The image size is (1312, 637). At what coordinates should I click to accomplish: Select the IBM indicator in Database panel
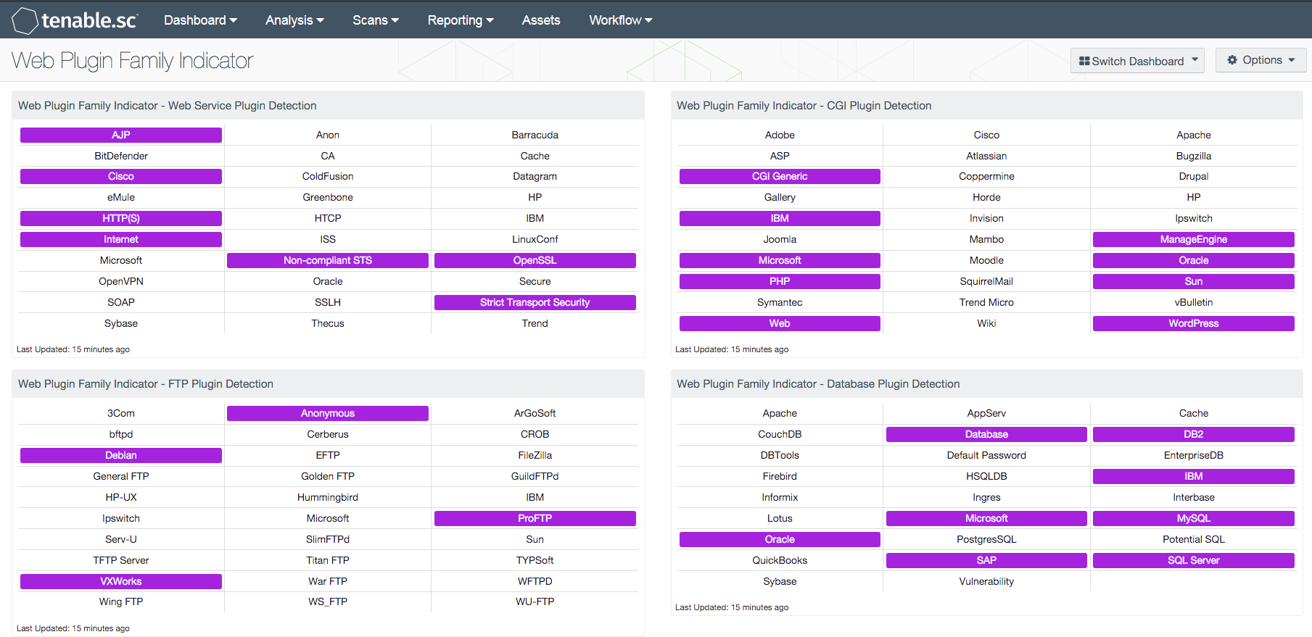click(x=1194, y=476)
